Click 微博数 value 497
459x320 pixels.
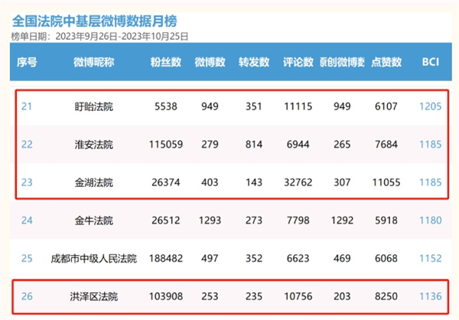pyautogui.click(x=210, y=258)
